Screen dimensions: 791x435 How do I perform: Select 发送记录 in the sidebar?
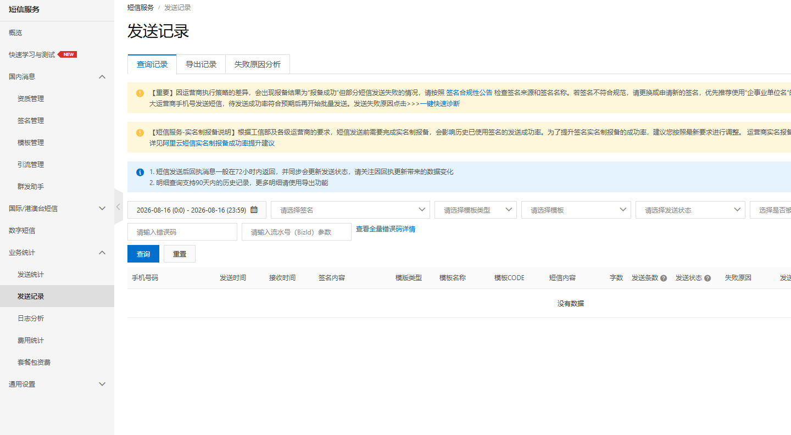tap(57, 297)
